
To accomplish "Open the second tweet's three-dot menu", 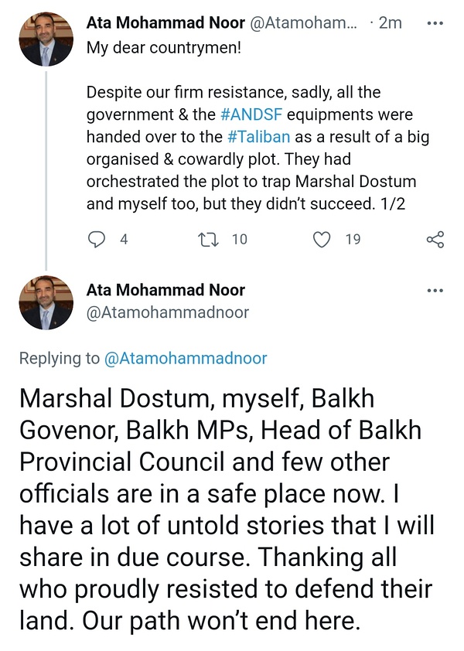I will (x=435, y=291).
